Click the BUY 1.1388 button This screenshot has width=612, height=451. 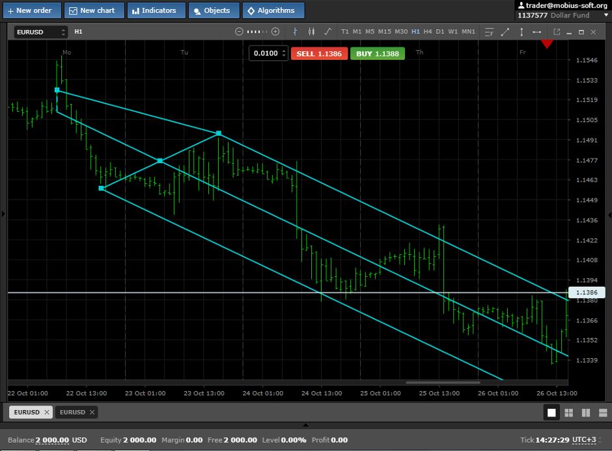[378, 53]
